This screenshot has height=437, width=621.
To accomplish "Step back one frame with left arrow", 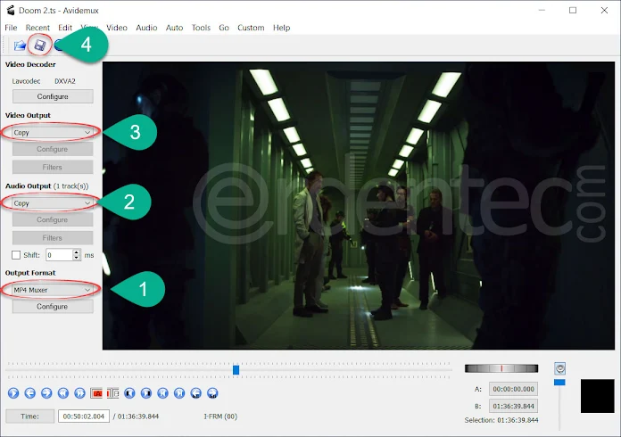I will pyautogui.click(x=30, y=393).
